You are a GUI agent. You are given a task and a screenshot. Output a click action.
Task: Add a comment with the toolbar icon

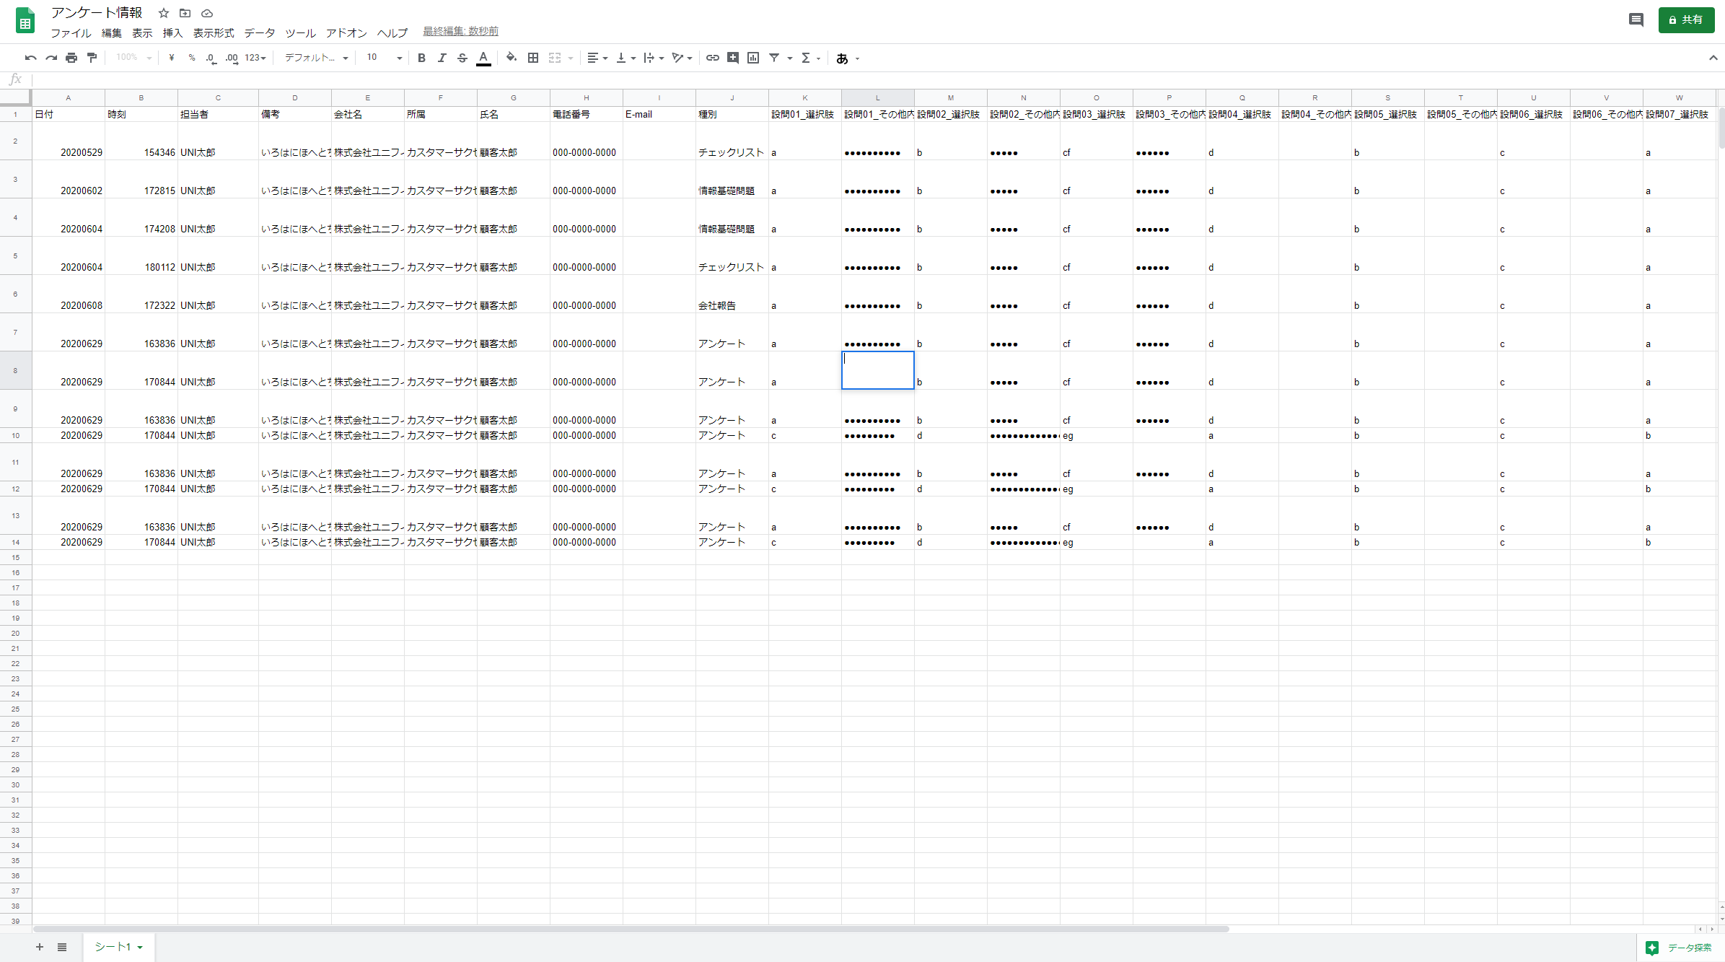click(x=733, y=58)
